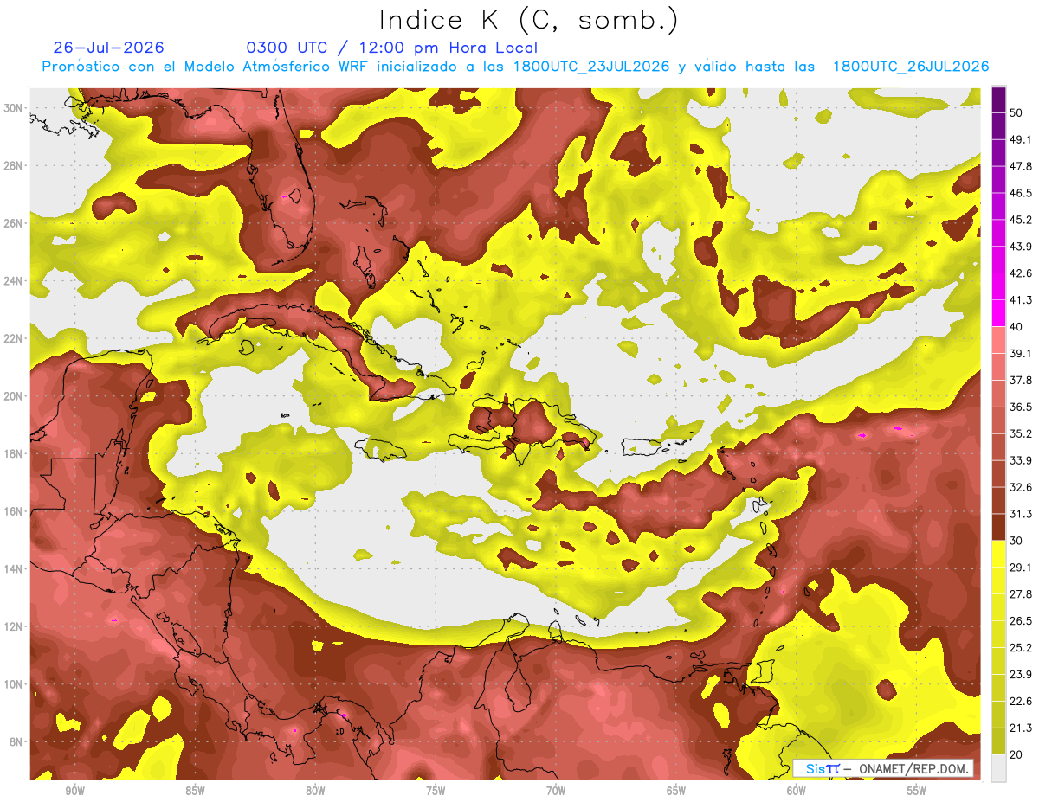Click the 90W longitude axis label
Viewport: 1039px width, 802px height.
pos(74,792)
